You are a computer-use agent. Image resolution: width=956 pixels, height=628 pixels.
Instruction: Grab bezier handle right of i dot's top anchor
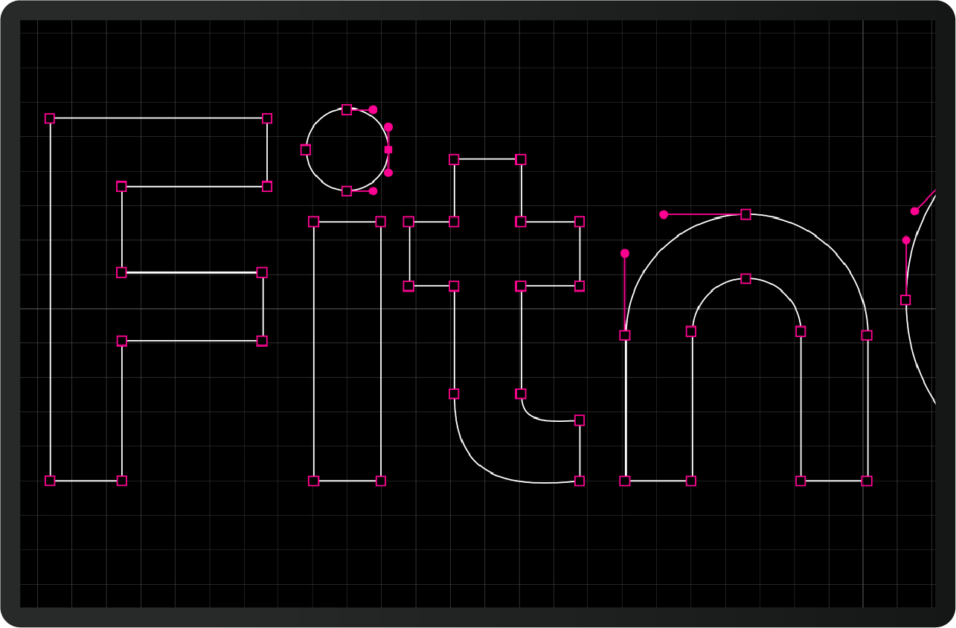(x=373, y=109)
